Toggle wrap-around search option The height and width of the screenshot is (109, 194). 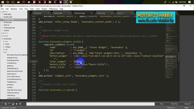(16, 104)
